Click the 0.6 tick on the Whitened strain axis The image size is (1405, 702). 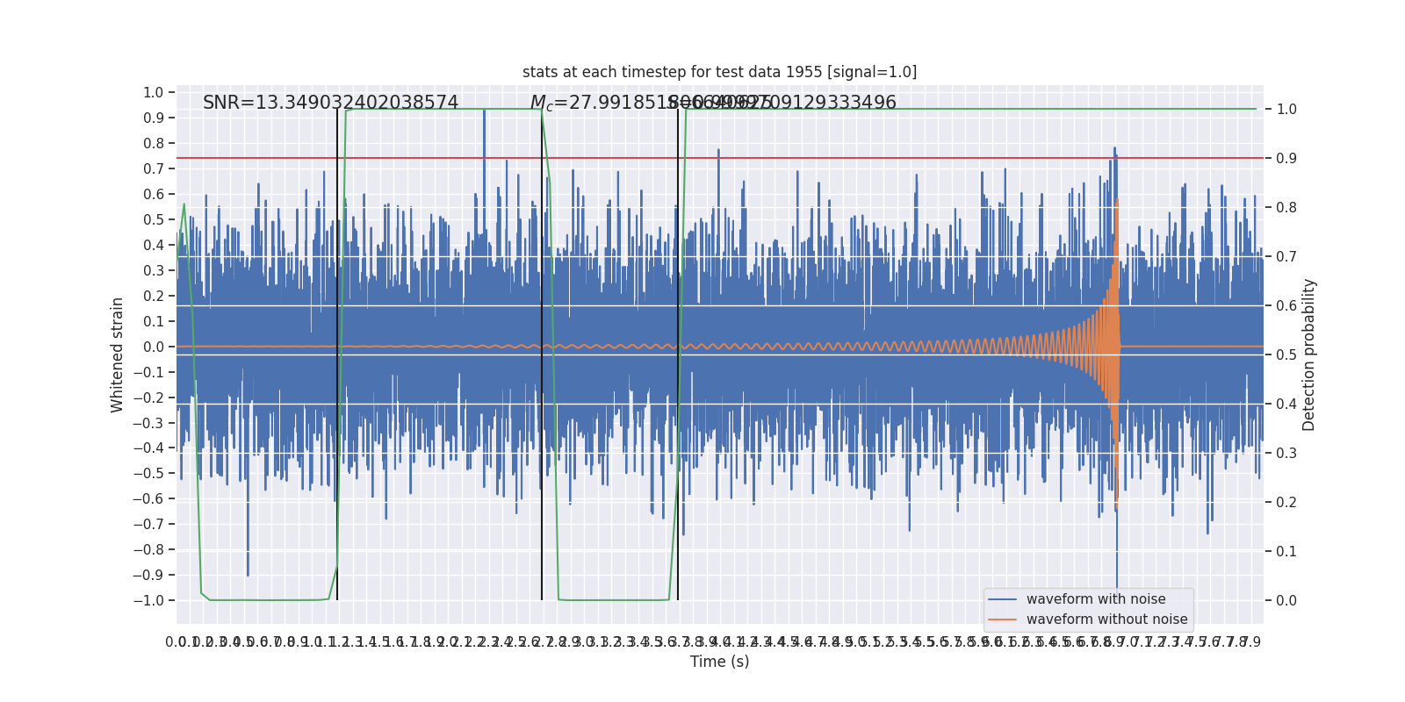[153, 194]
